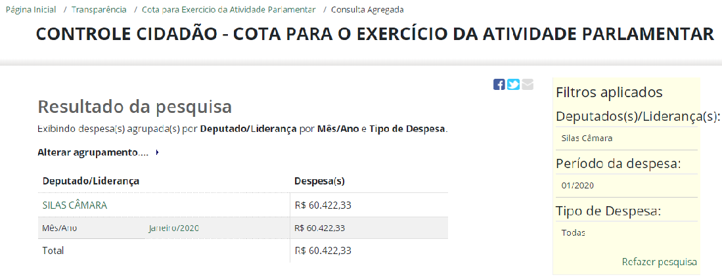Click the Todas expense type filter value
Viewport: 722px width, 279px height.
(574, 232)
